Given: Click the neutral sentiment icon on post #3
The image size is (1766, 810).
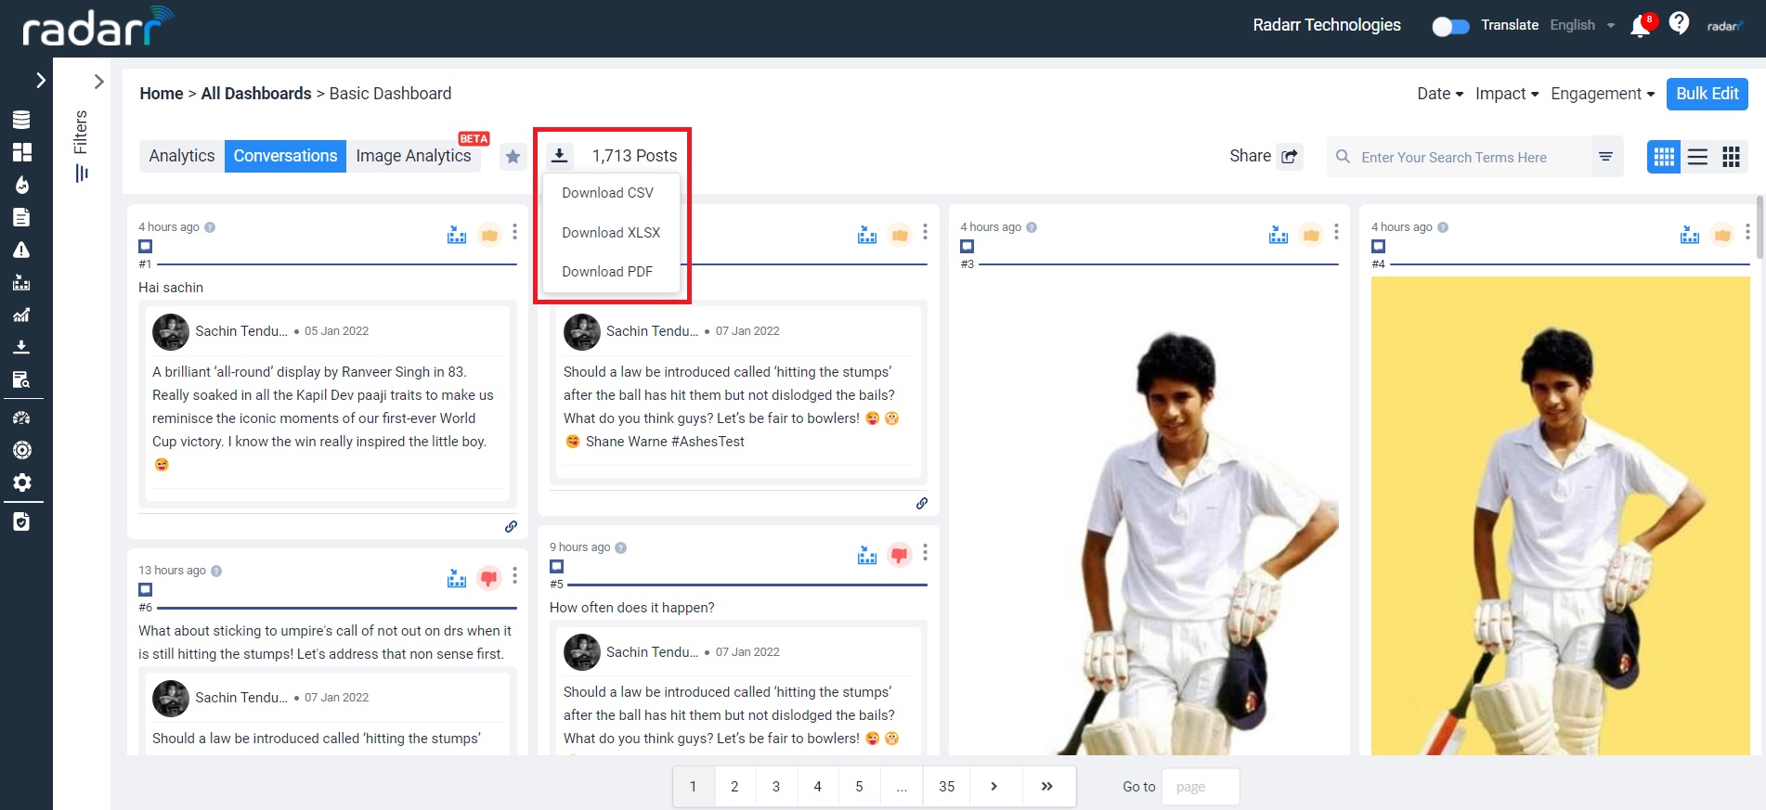Looking at the screenshot, I should [1311, 235].
